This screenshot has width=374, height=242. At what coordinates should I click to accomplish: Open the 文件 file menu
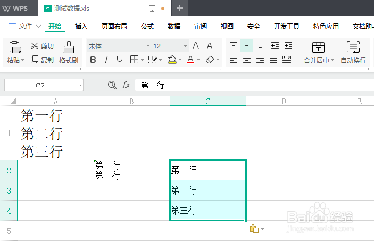pyautogui.click(x=25, y=26)
